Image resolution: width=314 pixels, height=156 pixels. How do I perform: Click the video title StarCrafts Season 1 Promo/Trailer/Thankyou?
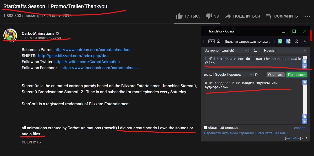coord(55,6)
